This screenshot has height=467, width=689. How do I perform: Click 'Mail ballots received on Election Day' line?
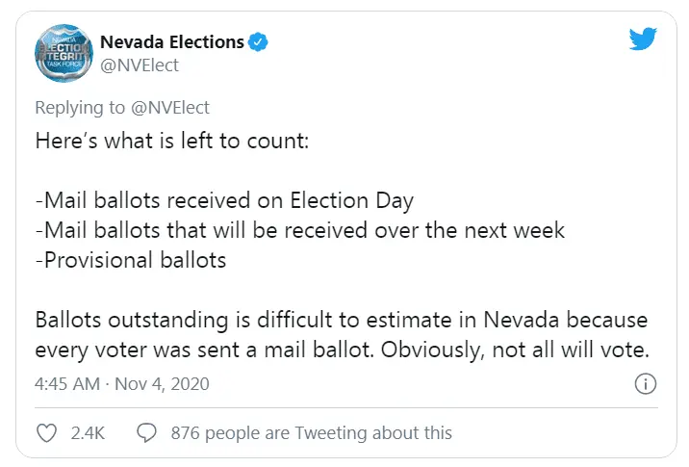click(224, 201)
